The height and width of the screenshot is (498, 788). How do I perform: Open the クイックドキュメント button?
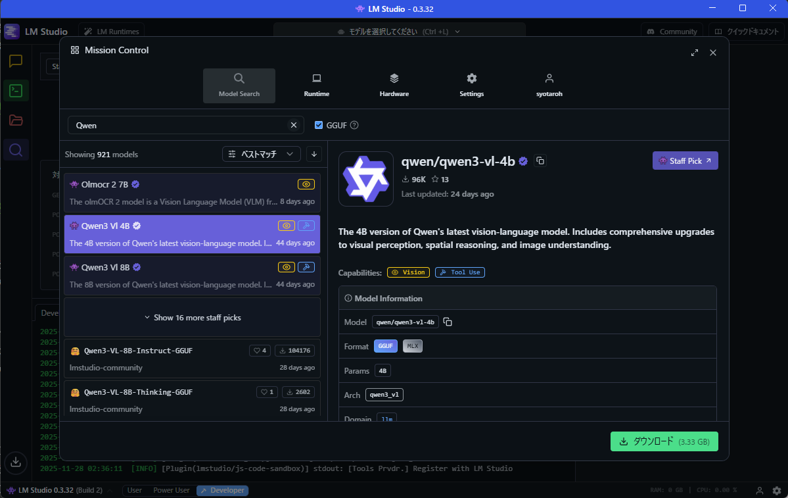(x=747, y=31)
